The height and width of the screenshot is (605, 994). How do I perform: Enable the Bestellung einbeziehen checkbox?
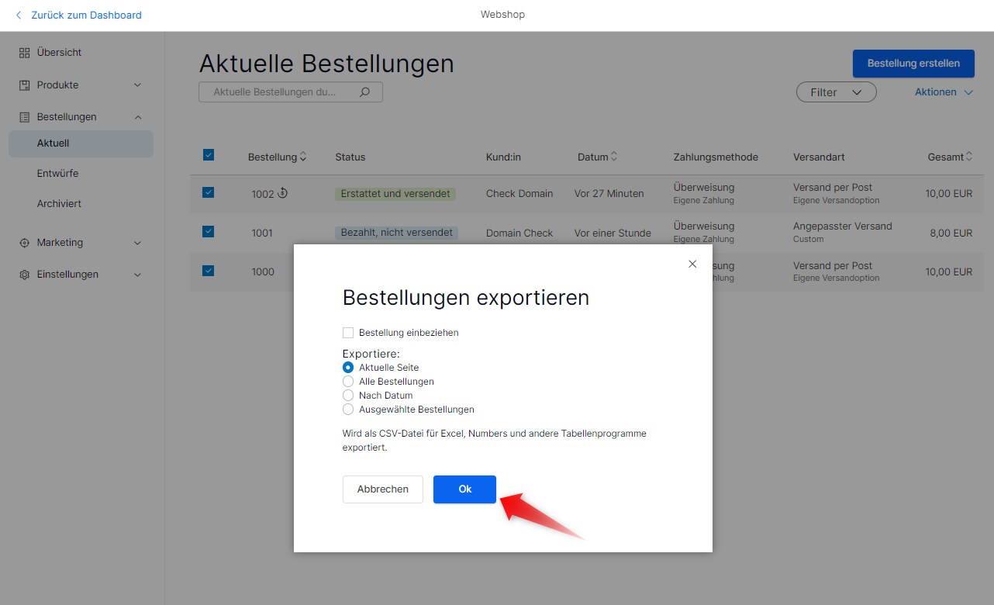[348, 333]
